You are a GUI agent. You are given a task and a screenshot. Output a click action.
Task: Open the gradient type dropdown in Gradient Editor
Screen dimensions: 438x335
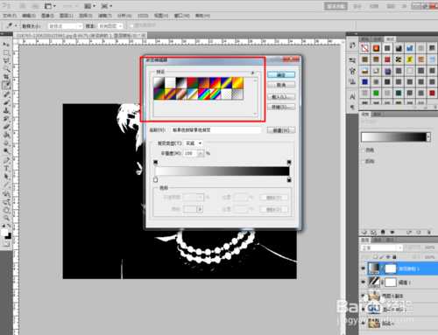click(x=194, y=143)
